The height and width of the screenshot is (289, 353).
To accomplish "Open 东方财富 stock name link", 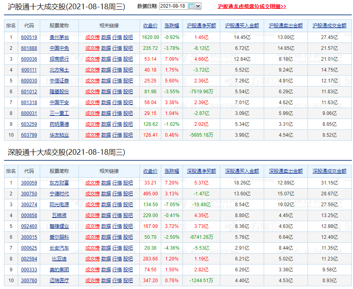I will [59, 183].
